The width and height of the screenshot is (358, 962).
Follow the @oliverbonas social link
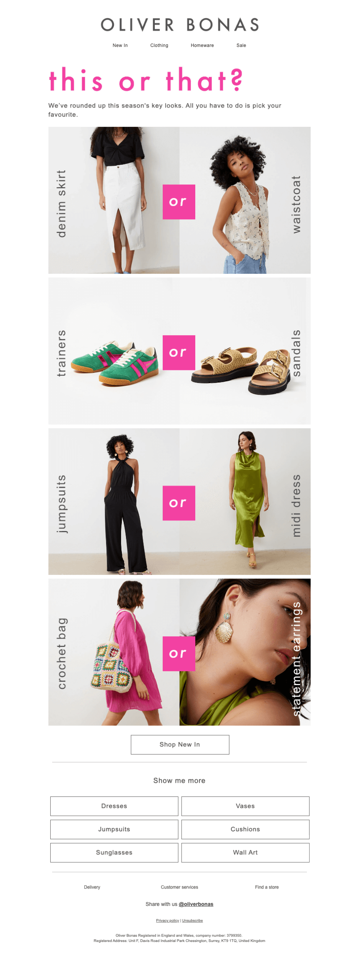click(x=196, y=904)
